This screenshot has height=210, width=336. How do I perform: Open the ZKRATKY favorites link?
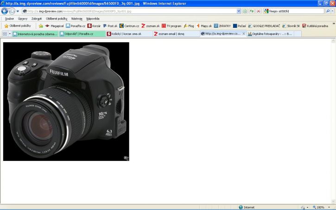(222, 26)
